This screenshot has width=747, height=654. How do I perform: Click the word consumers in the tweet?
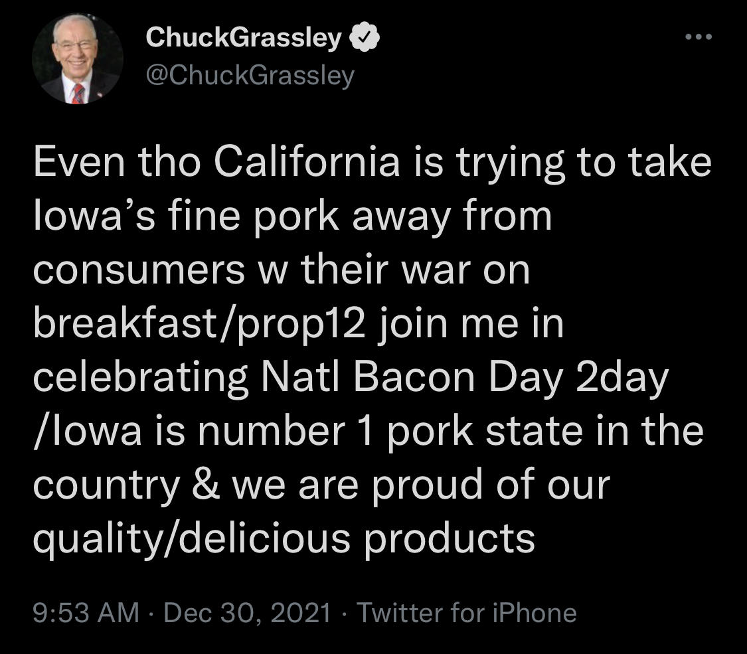139,271
